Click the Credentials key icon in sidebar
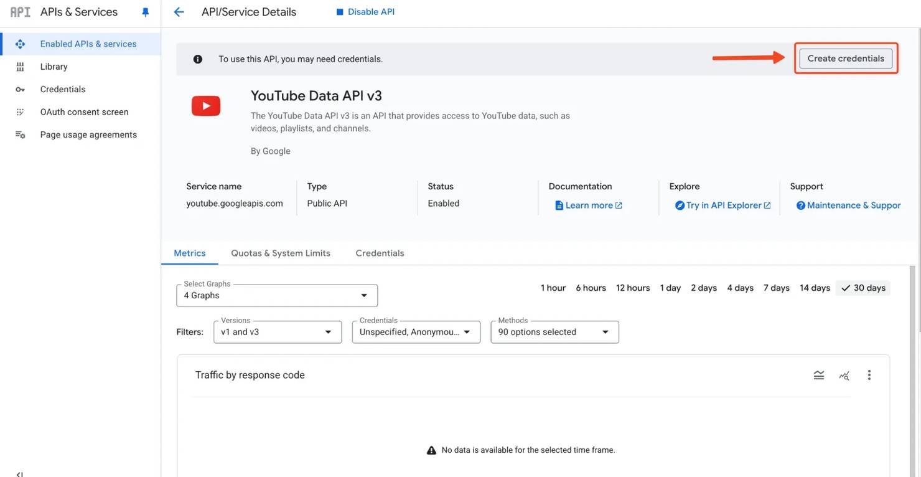The height and width of the screenshot is (477, 921). point(20,90)
